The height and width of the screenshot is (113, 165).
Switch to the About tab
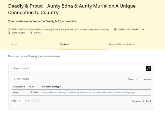coord(14,44)
